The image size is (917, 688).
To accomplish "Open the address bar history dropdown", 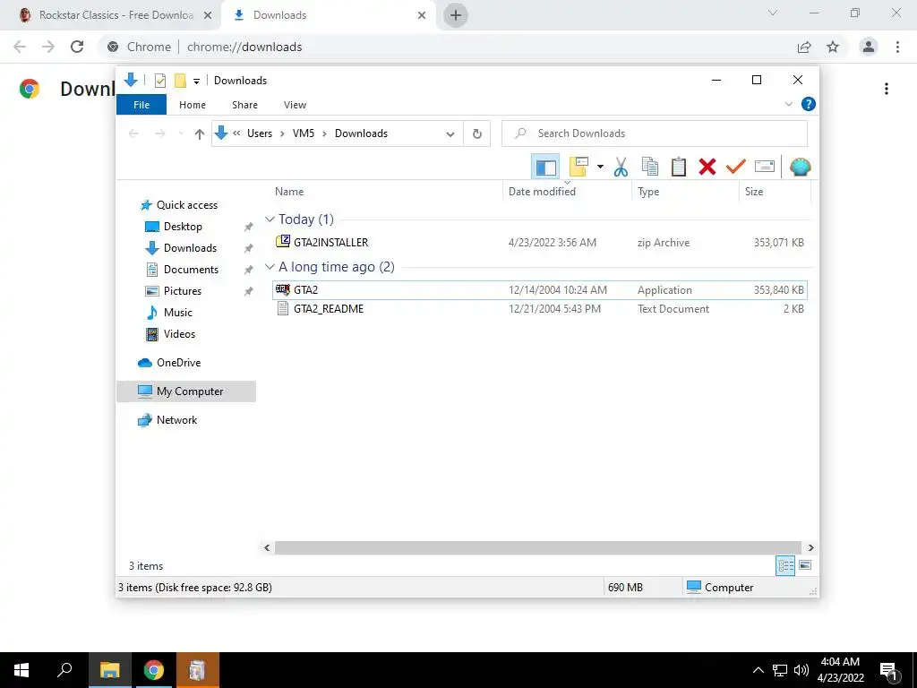I will (450, 134).
